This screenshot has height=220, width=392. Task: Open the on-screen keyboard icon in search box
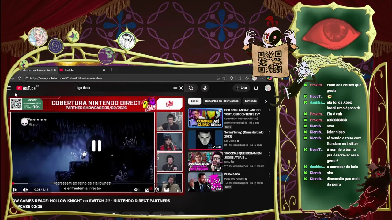pyautogui.click(x=175, y=88)
